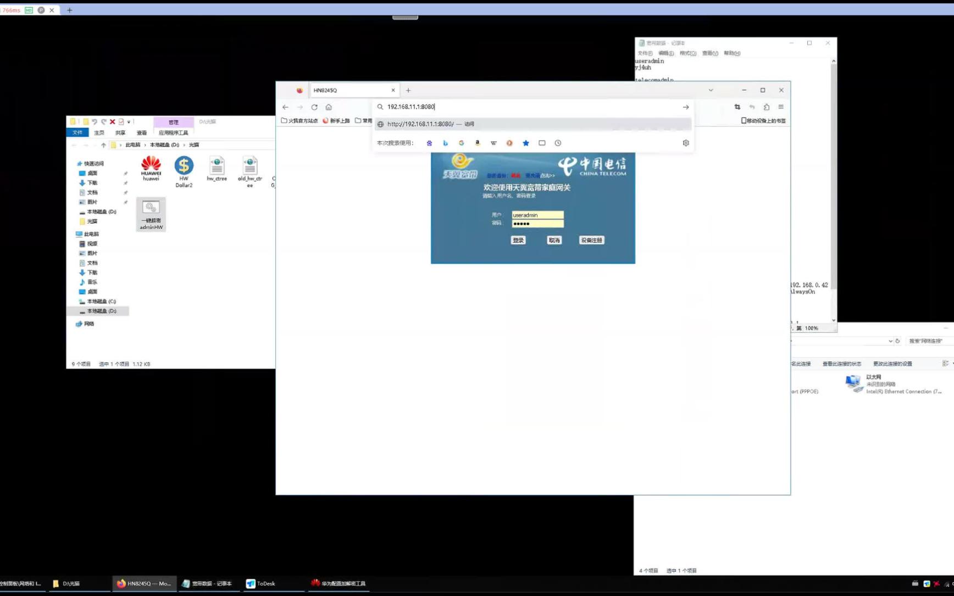Click the browser Back arrow

[285, 107]
